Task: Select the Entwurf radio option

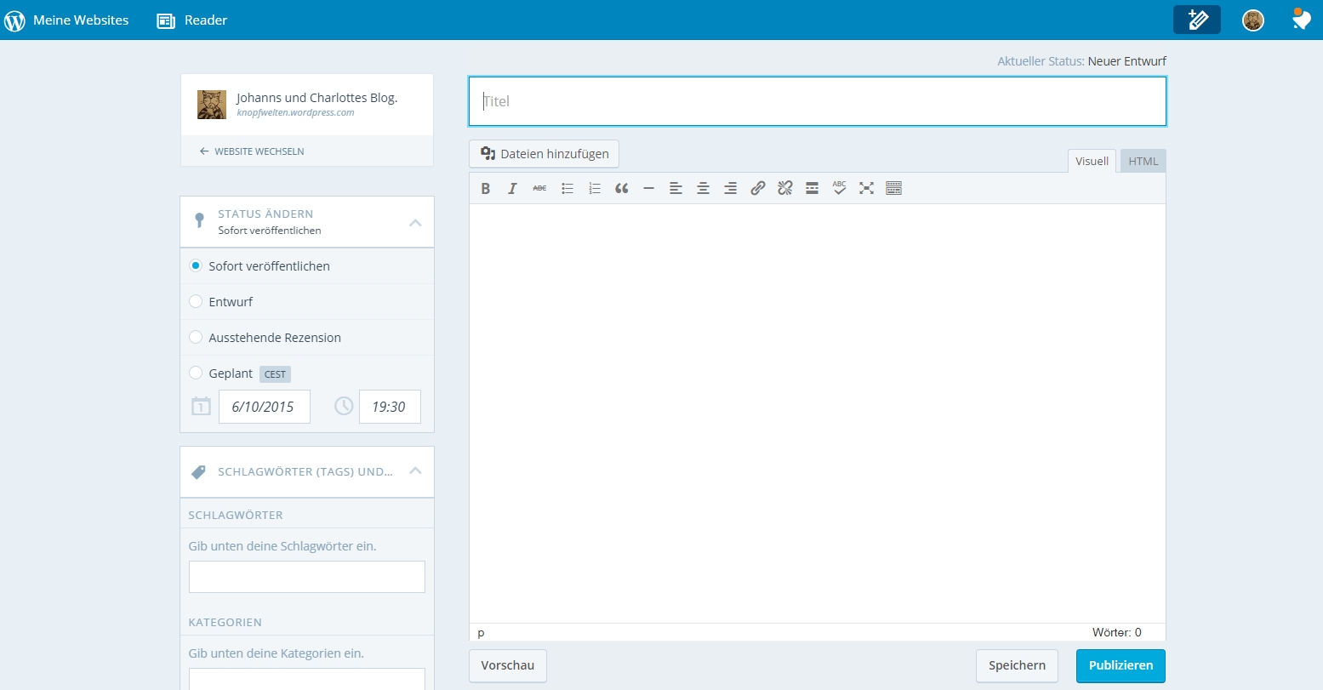Action: (x=196, y=302)
